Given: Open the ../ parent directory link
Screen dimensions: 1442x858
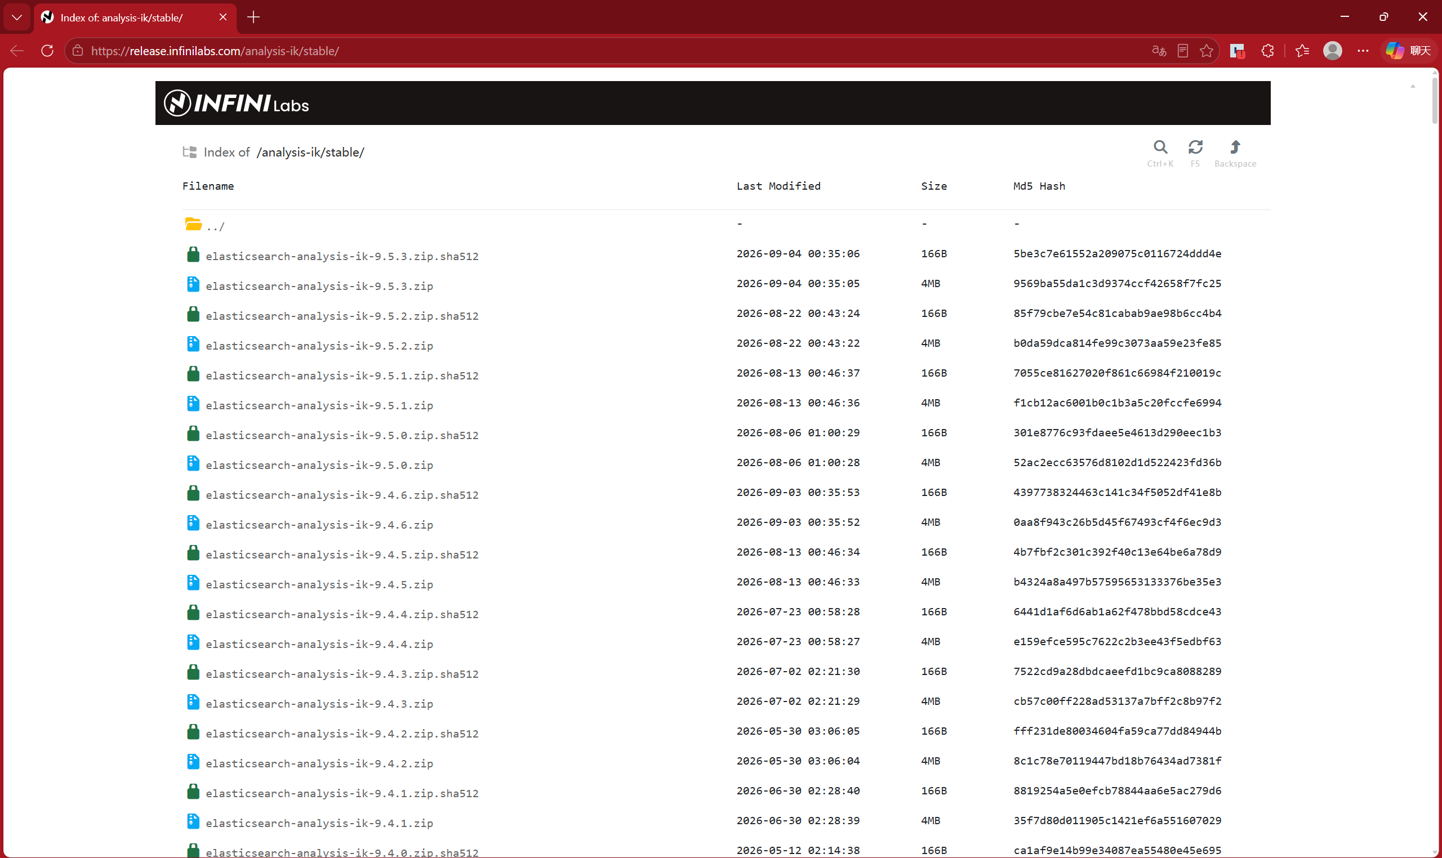Looking at the screenshot, I should coord(215,226).
